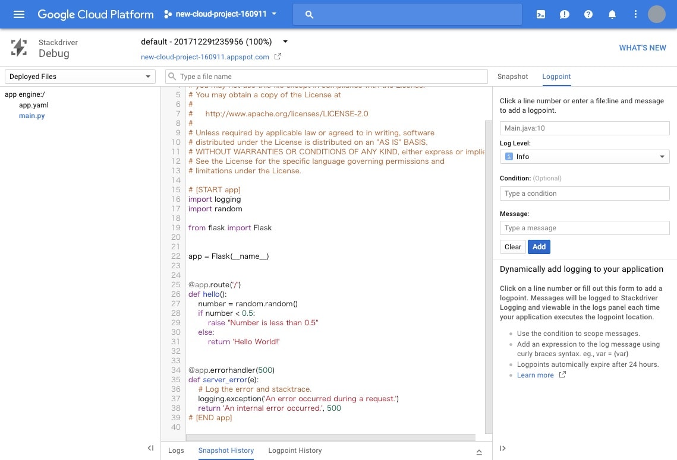Click line number 27 in the gutter
The width and height of the screenshot is (677, 460).
coord(176,303)
